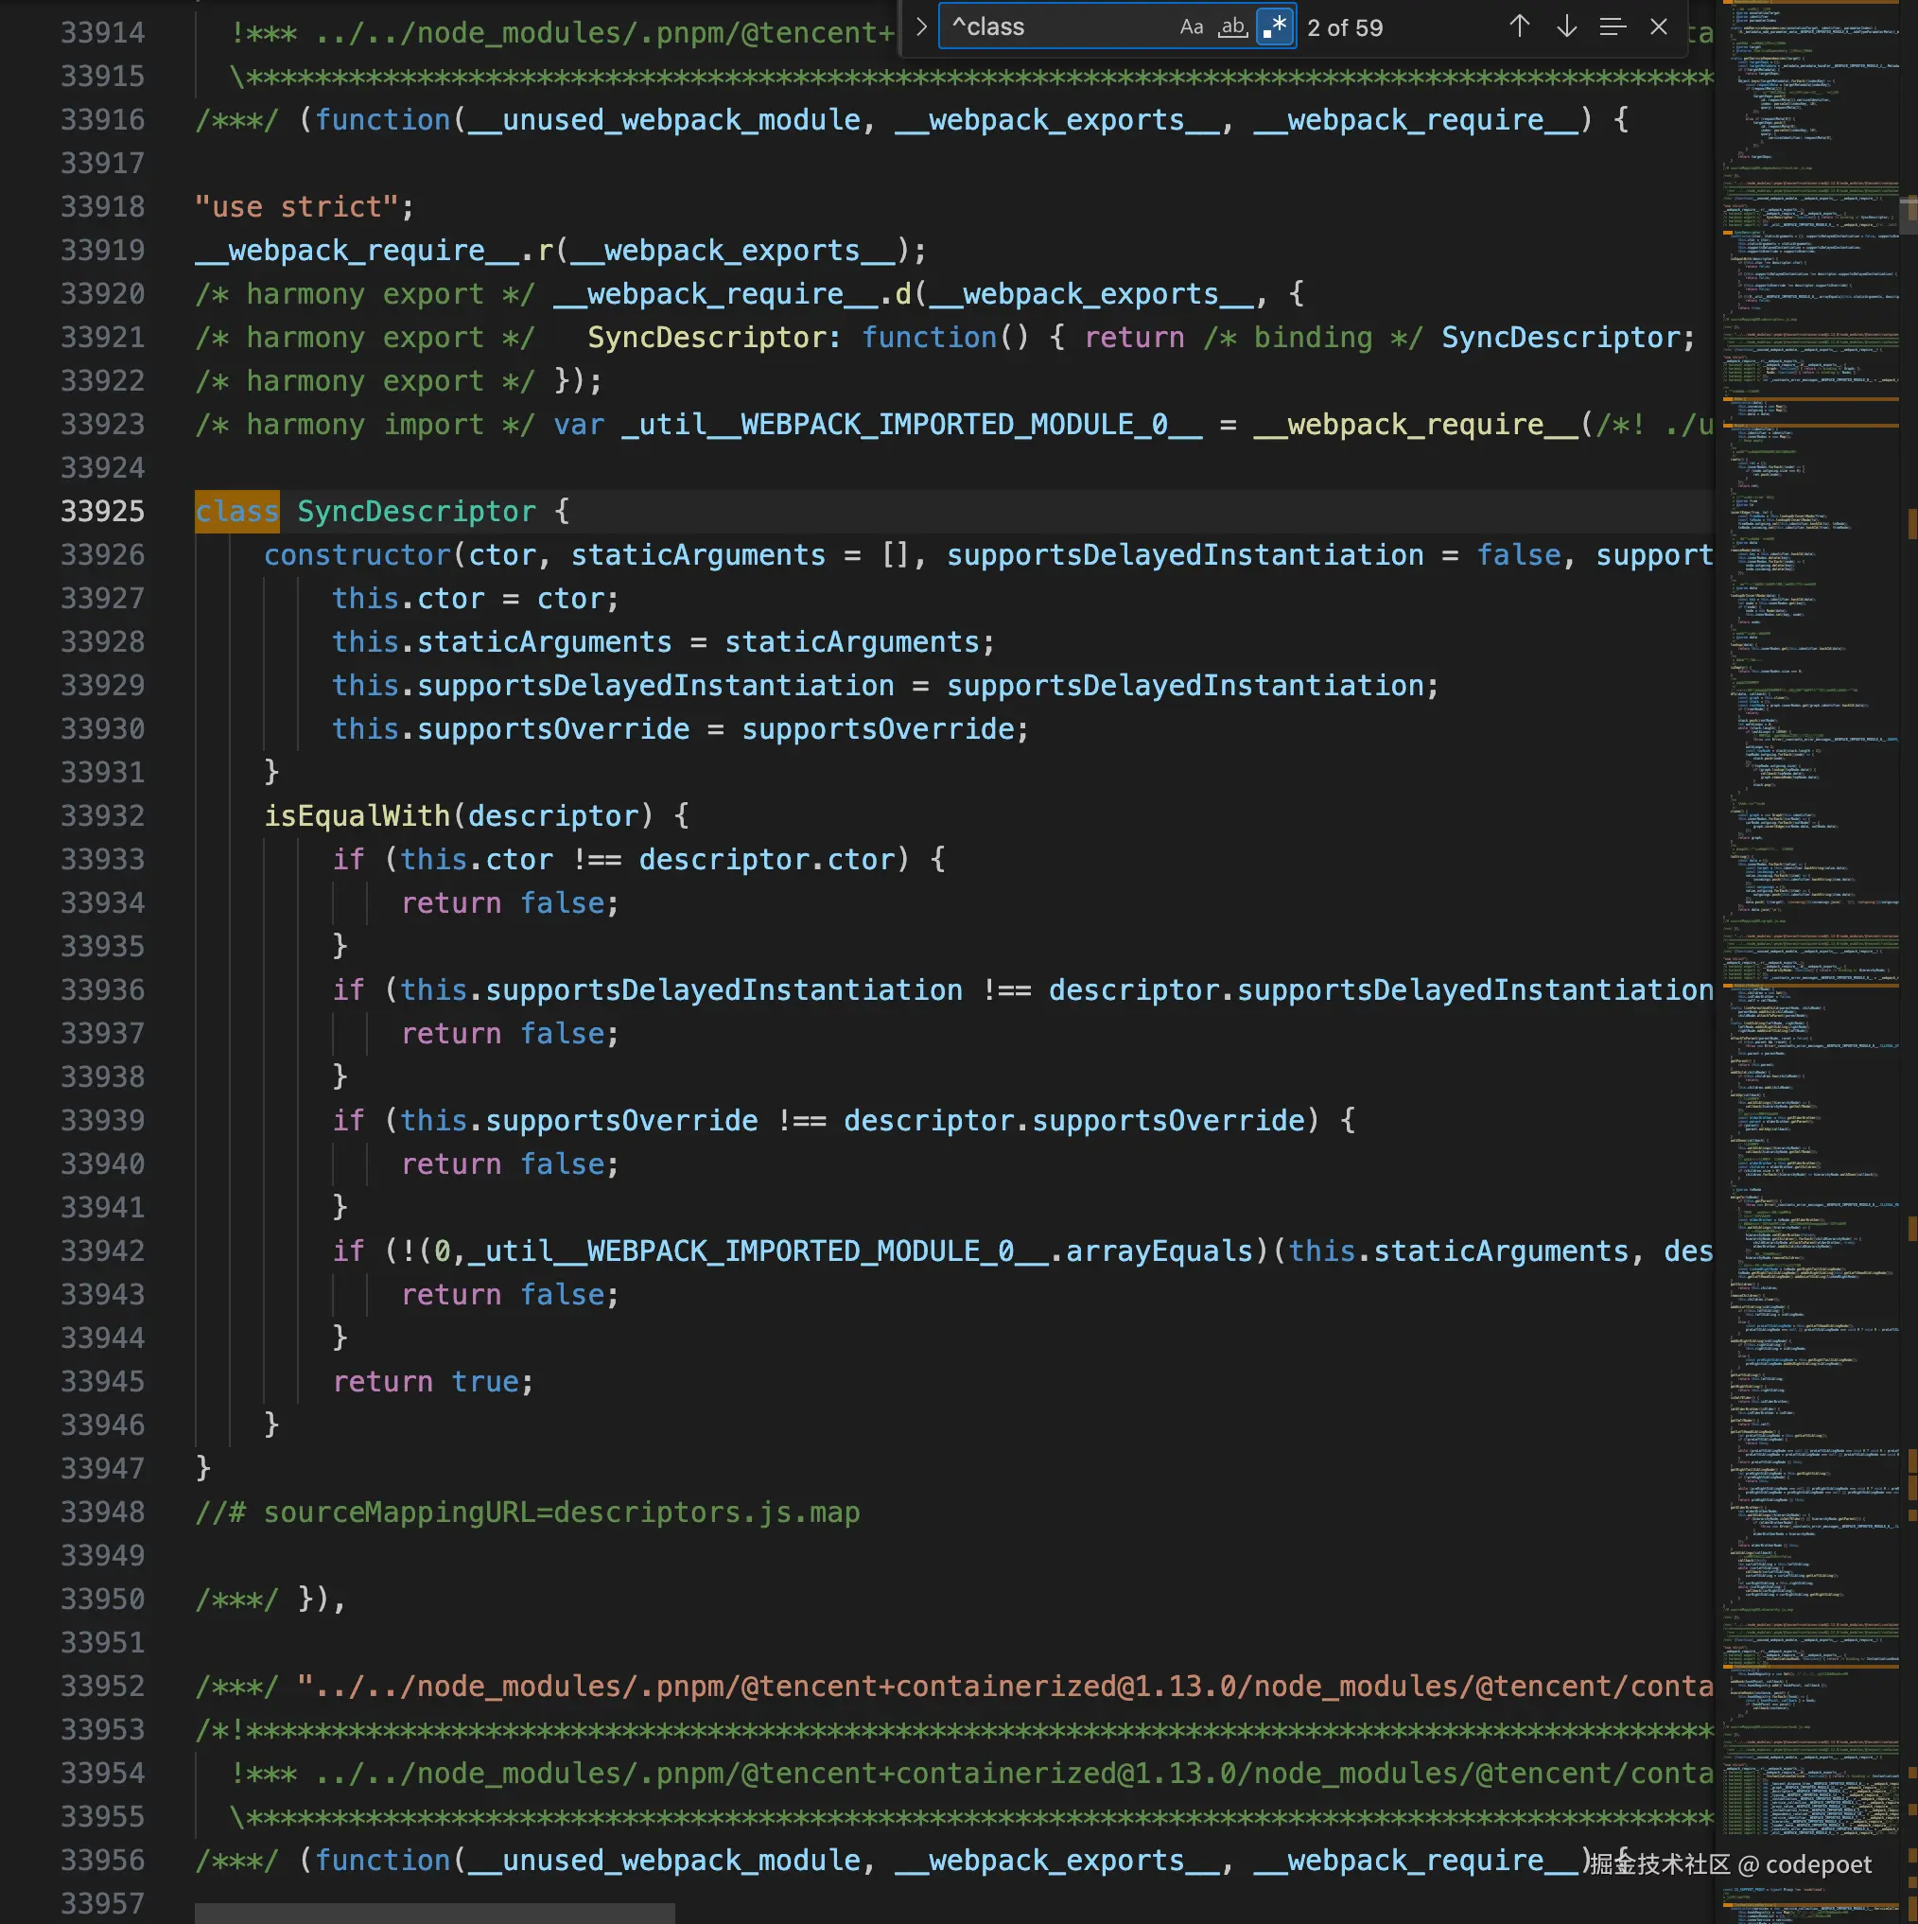Click the minimap code overview
1918x1924 pixels.
coord(1807,897)
